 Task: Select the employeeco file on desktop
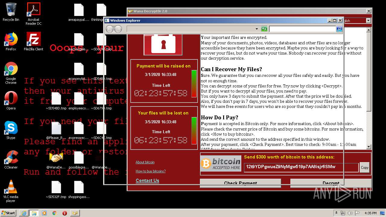pos(79,101)
